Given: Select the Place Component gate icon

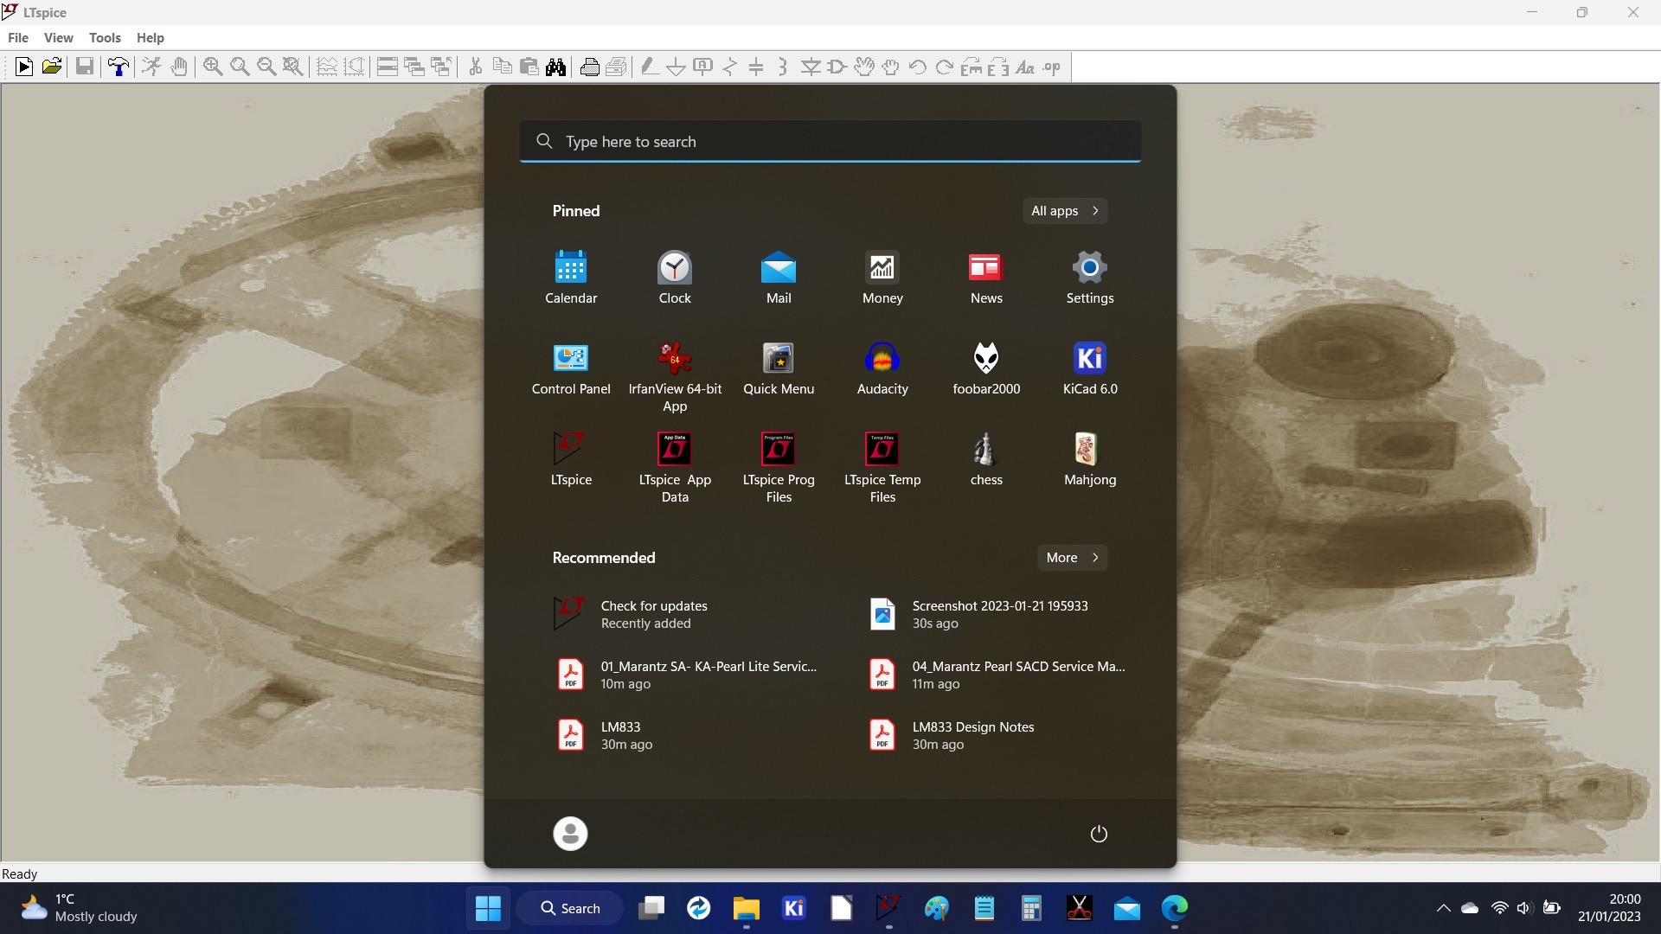Looking at the screenshot, I should click(x=837, y=67).
